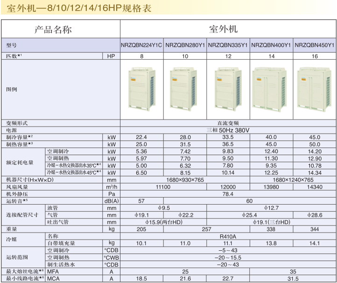Select the φ15.9(两台HD) pipe size cell
The image size is (337, 283).
point(163,222)
